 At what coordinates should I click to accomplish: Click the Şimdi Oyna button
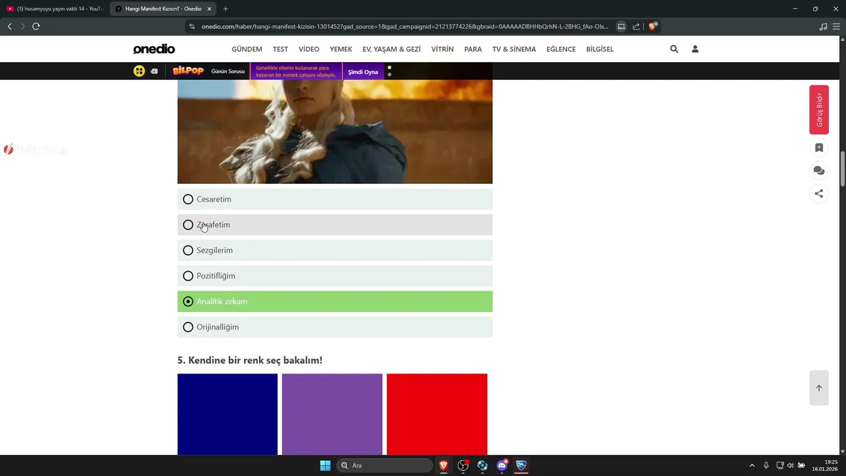click(x=363, y=71)
